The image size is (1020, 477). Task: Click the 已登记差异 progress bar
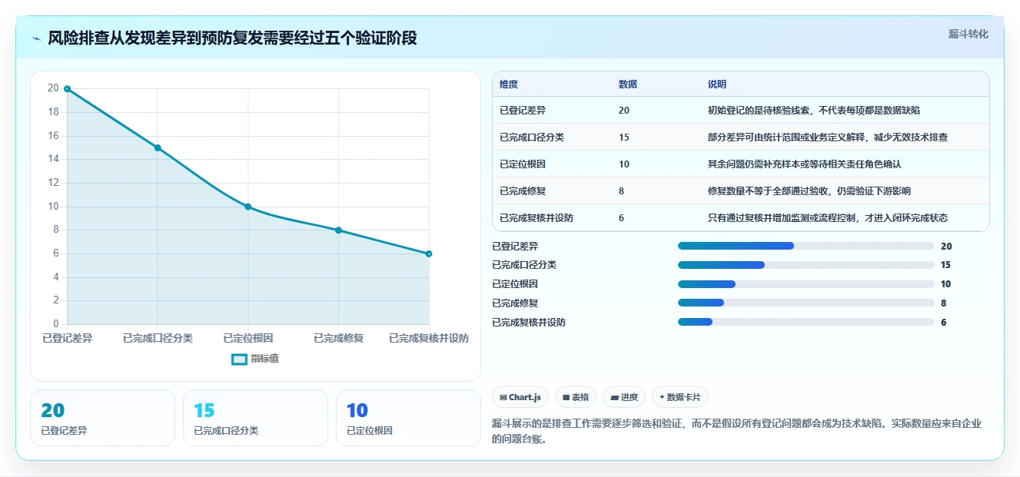tap(806, 246)
